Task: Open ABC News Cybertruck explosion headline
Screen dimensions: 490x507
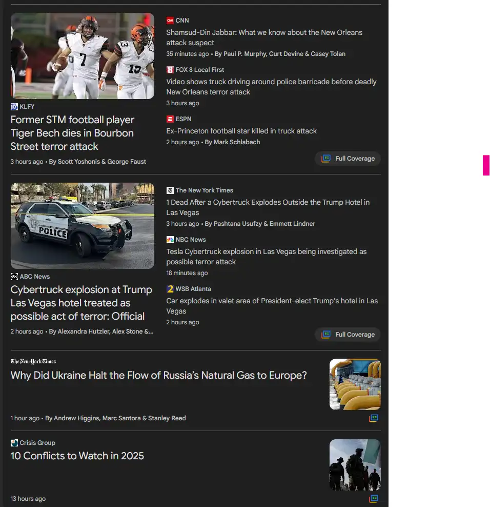Action: pos(81,303)
